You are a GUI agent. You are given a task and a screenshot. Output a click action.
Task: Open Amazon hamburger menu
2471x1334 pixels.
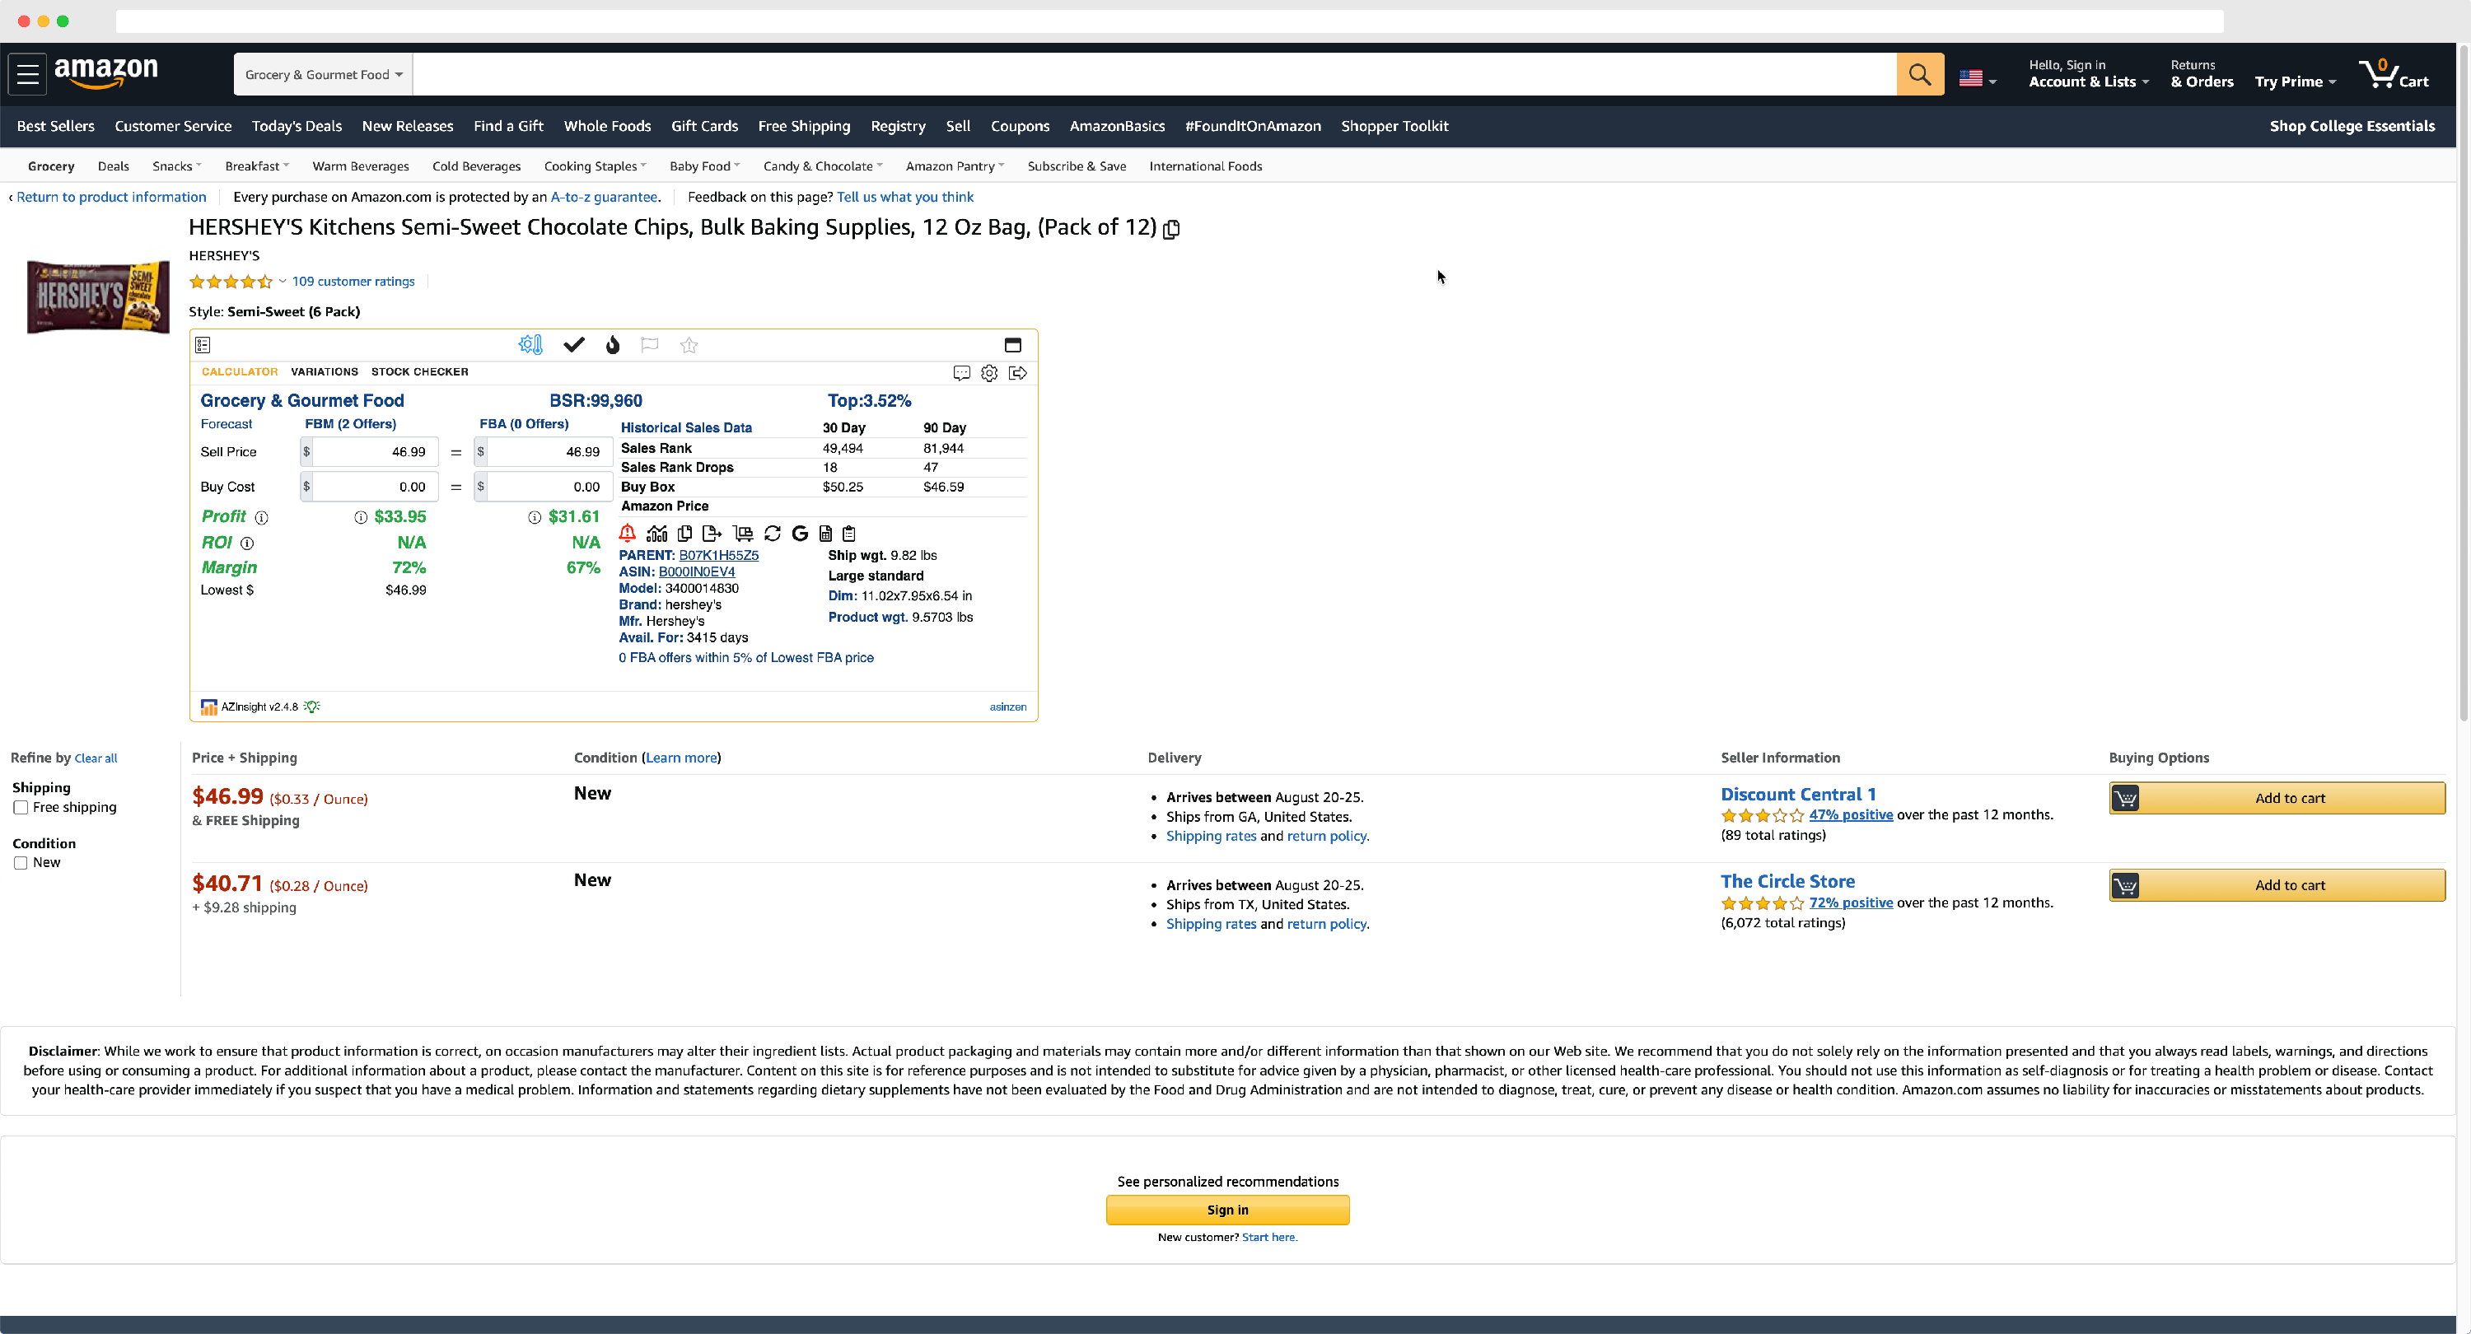pos(28,74)
